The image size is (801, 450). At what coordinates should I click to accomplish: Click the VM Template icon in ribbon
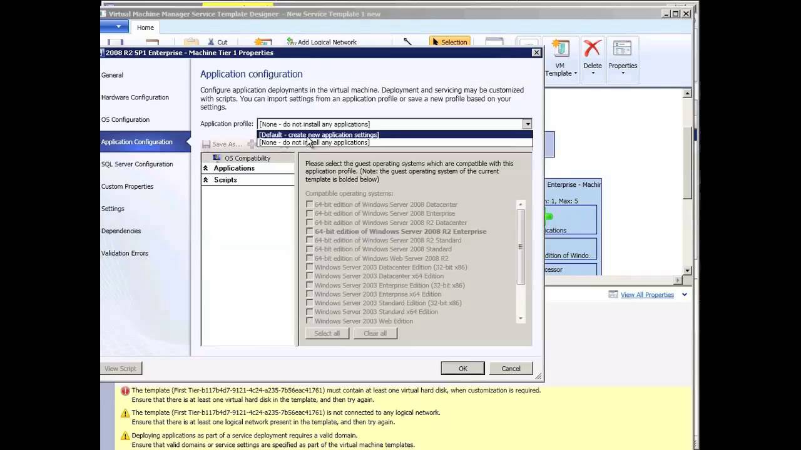(x=559, y=49)
